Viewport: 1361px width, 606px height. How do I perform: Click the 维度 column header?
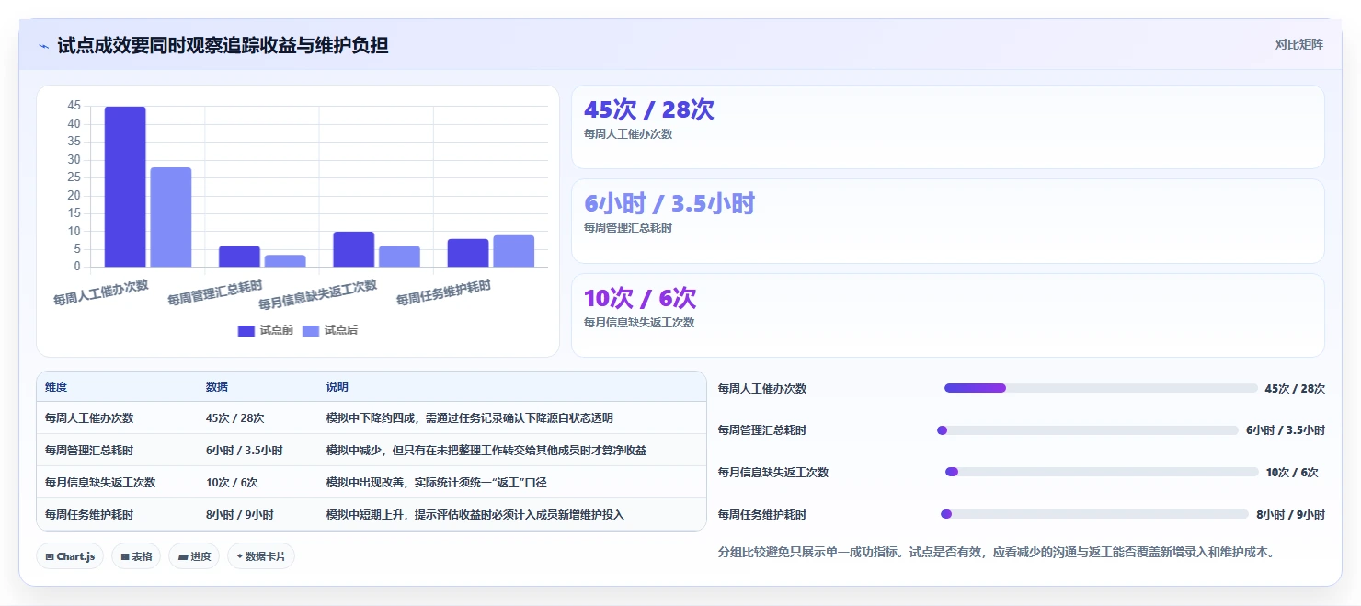click(x=56, y=387)
